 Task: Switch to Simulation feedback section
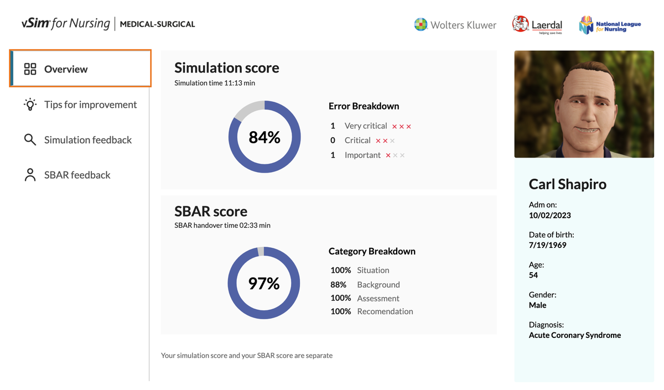[x=88, y=140]
